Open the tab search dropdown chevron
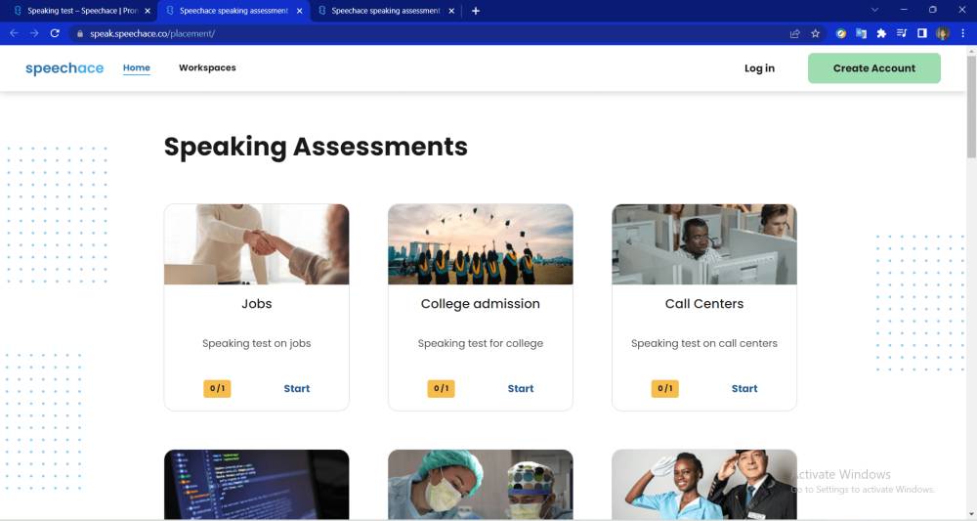This screenshot has width=977, height=521. click(x=874, y=10)
